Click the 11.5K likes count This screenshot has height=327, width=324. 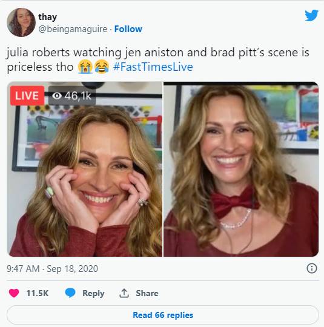click(x=38, y=293)
